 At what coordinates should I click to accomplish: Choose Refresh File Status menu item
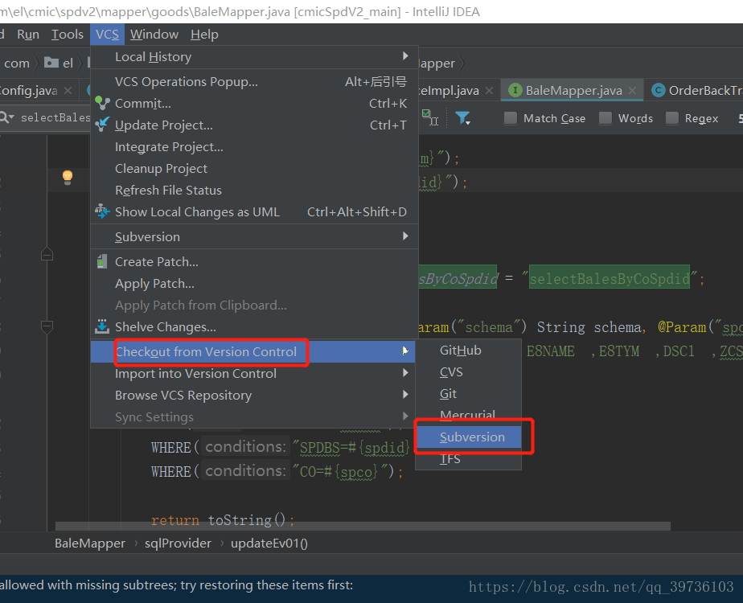pos(254,190)
